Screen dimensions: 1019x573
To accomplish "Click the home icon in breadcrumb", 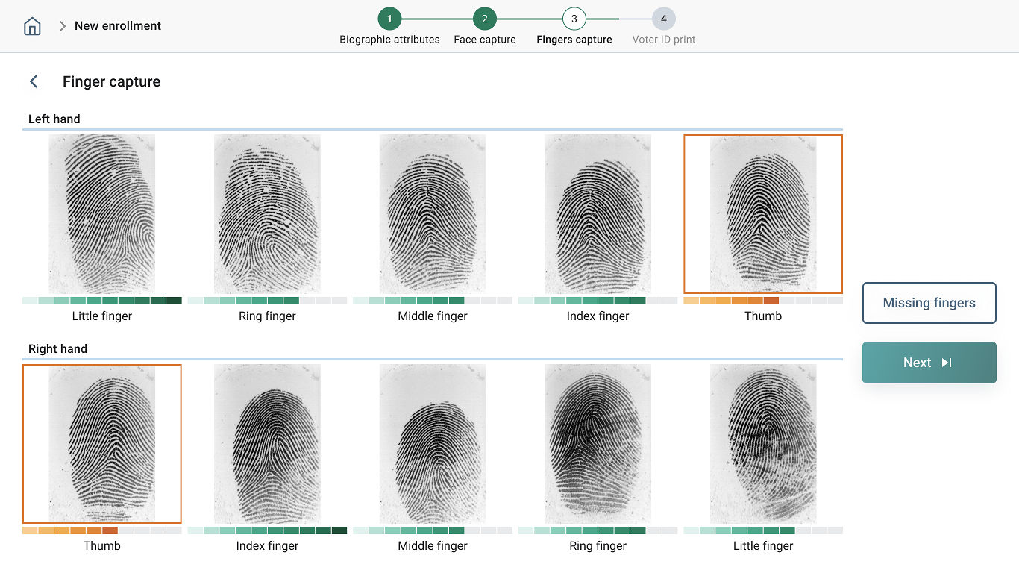I will (x=32, y=26).
